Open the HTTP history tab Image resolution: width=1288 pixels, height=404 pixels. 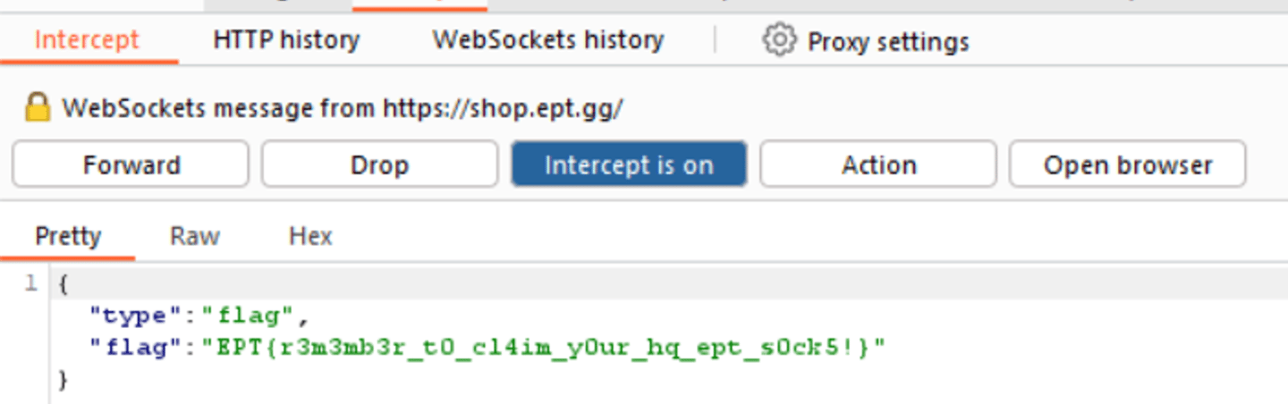click(285, 40)
